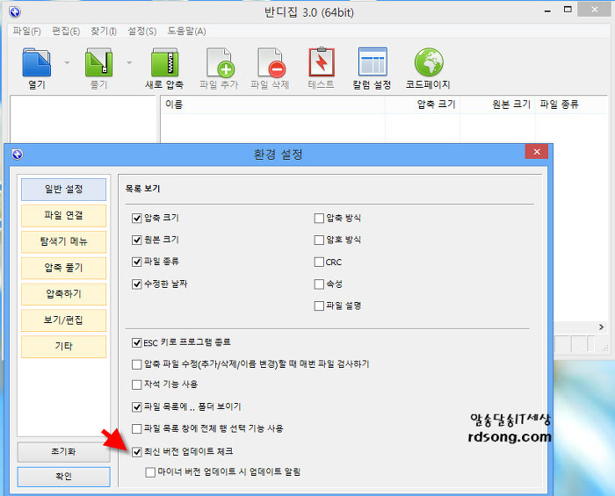Open the 파일(F) menu
Viewport: 615px width, 496px height.
point(26,31)
